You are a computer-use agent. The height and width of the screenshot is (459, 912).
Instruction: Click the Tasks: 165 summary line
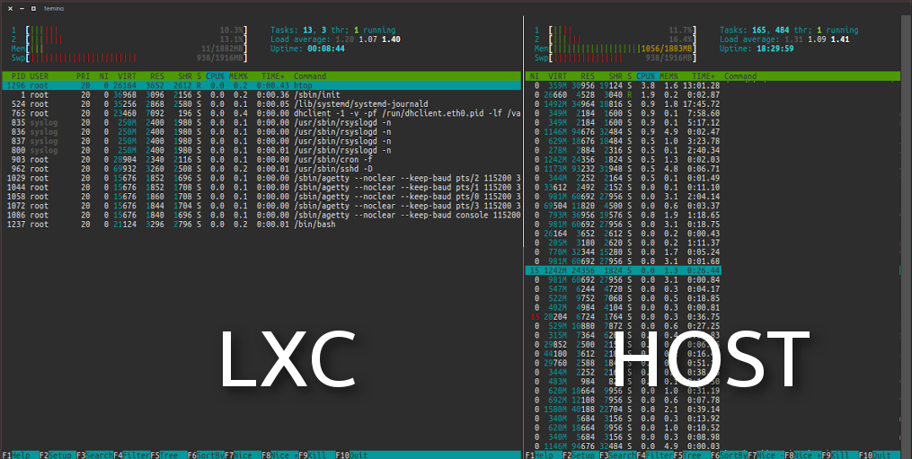(x=789, y=31)
